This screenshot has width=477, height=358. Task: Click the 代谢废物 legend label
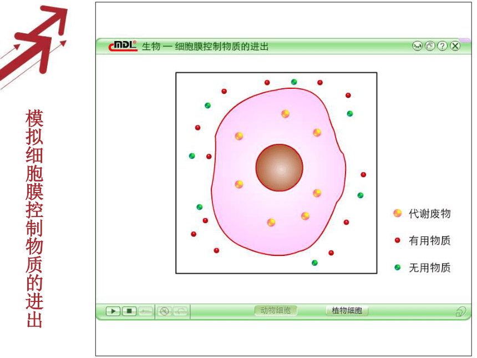[x=429, y=214]
